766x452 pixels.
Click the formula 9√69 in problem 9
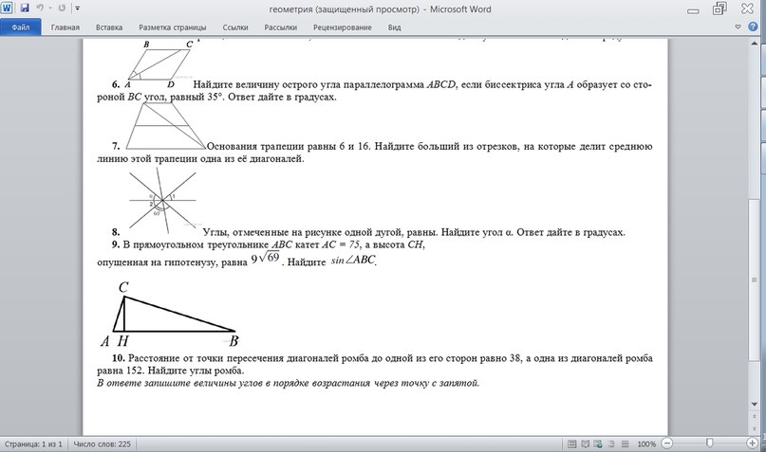pos(265,258)
